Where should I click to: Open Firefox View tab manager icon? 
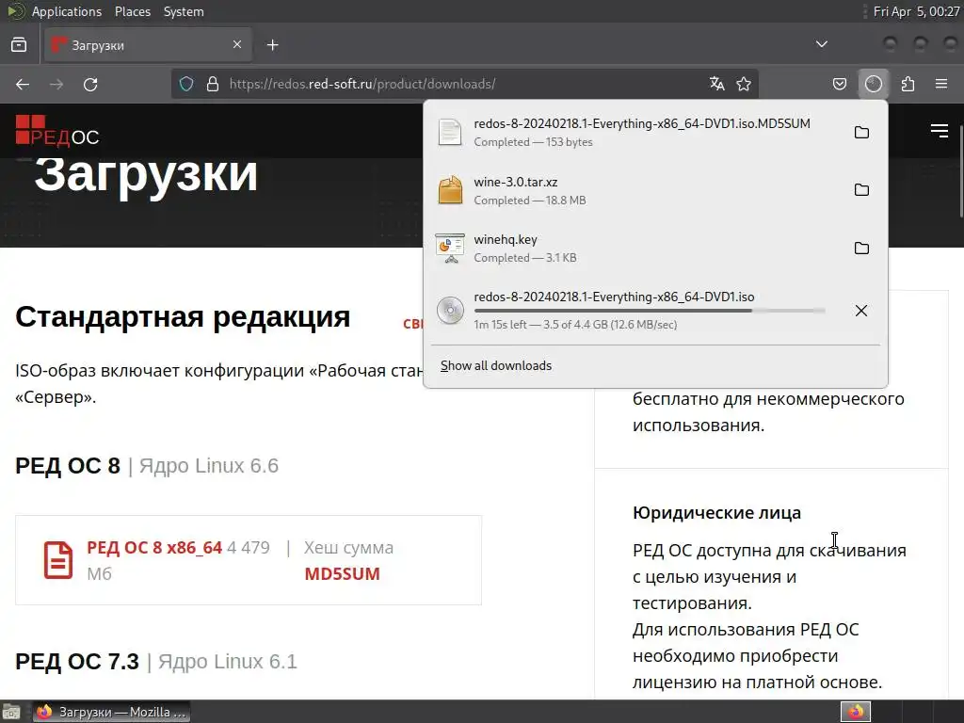click(19, 45)
